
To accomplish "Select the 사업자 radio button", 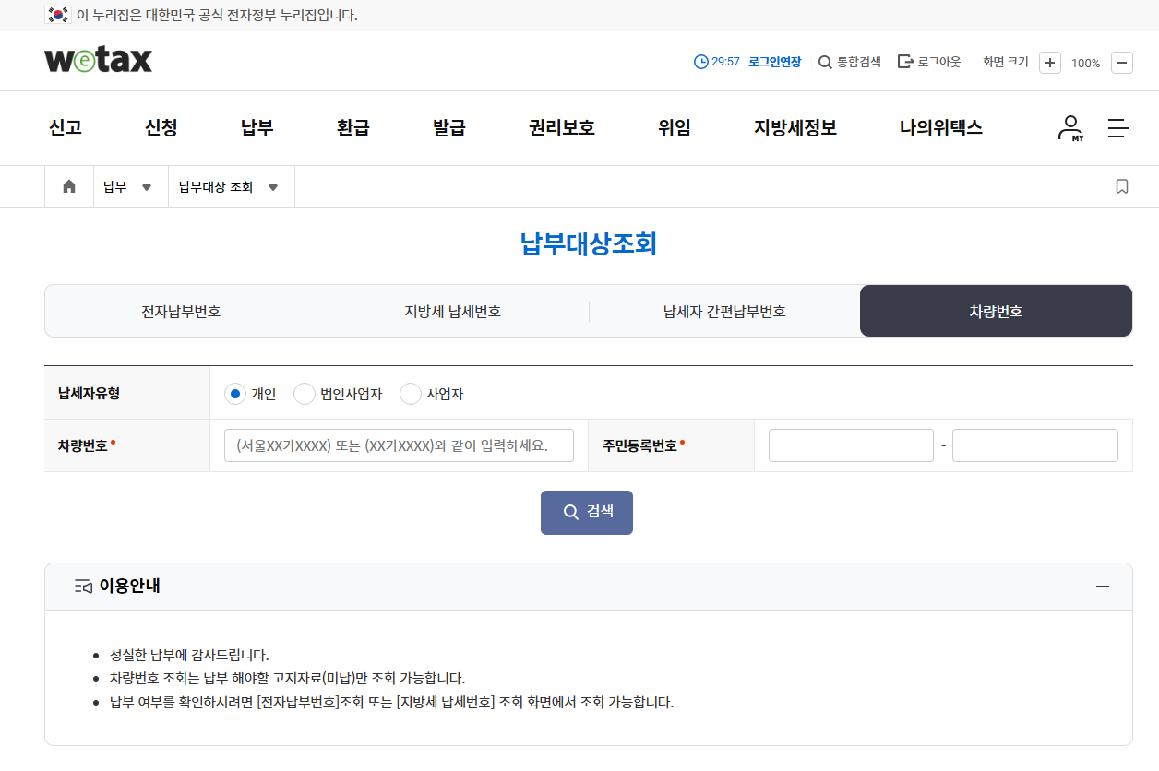I will pos(411,394).
